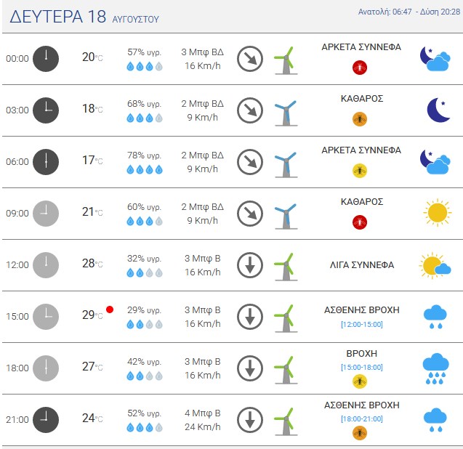Viewport: 463px width, 449px height.
Task: Click the sunrise and sunset times text
Action: 409,12
